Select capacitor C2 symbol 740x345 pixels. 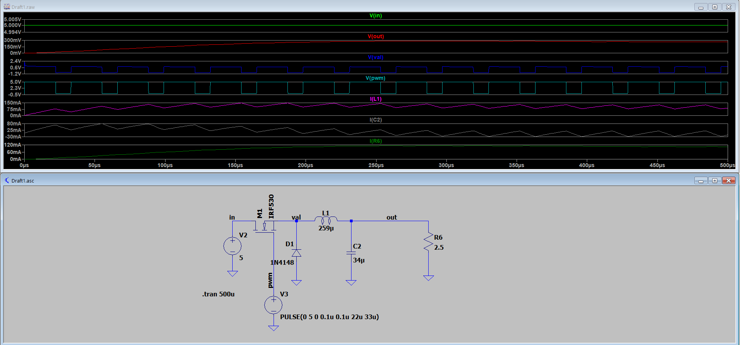tap(351, 253)
